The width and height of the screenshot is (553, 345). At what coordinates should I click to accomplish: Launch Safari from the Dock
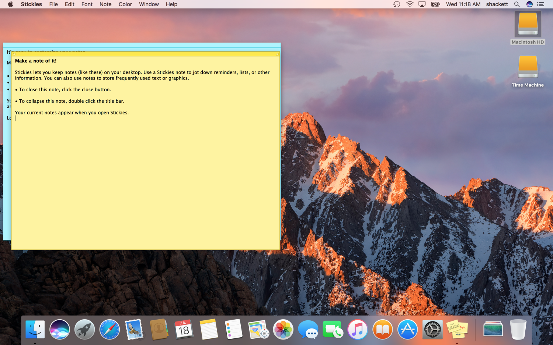coord(109,329)
